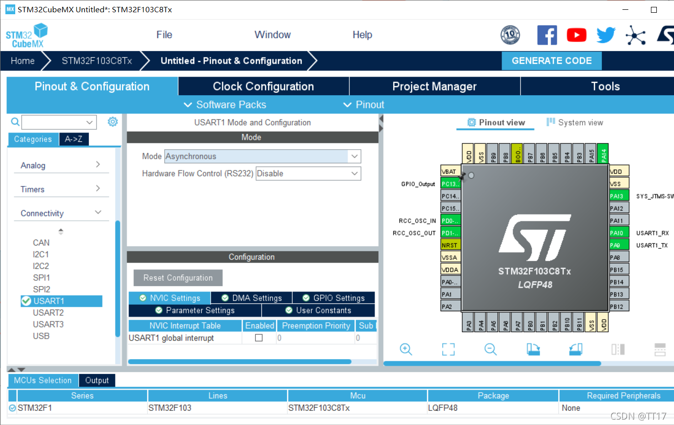The width and height of the screenshot is (674, 425).
Task: Click the 10-year anniversary badge icon
Action: [x=510, y=35]
